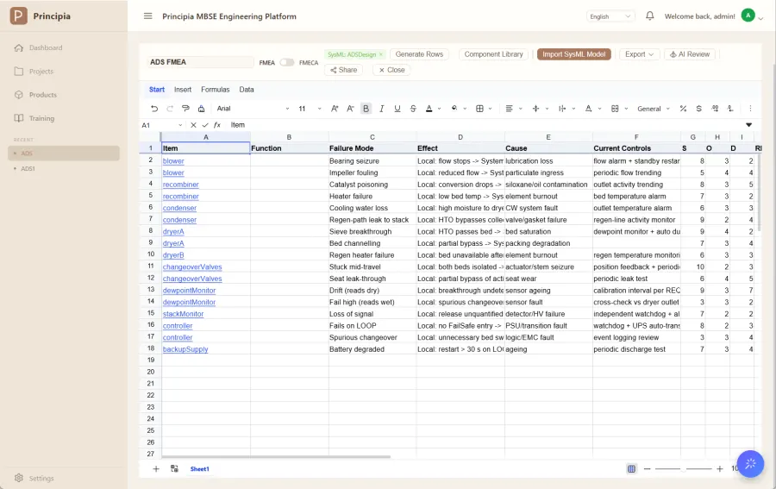
Task: Remove the SysML: ADSDesign tag
Action: [x=381, y=54]
